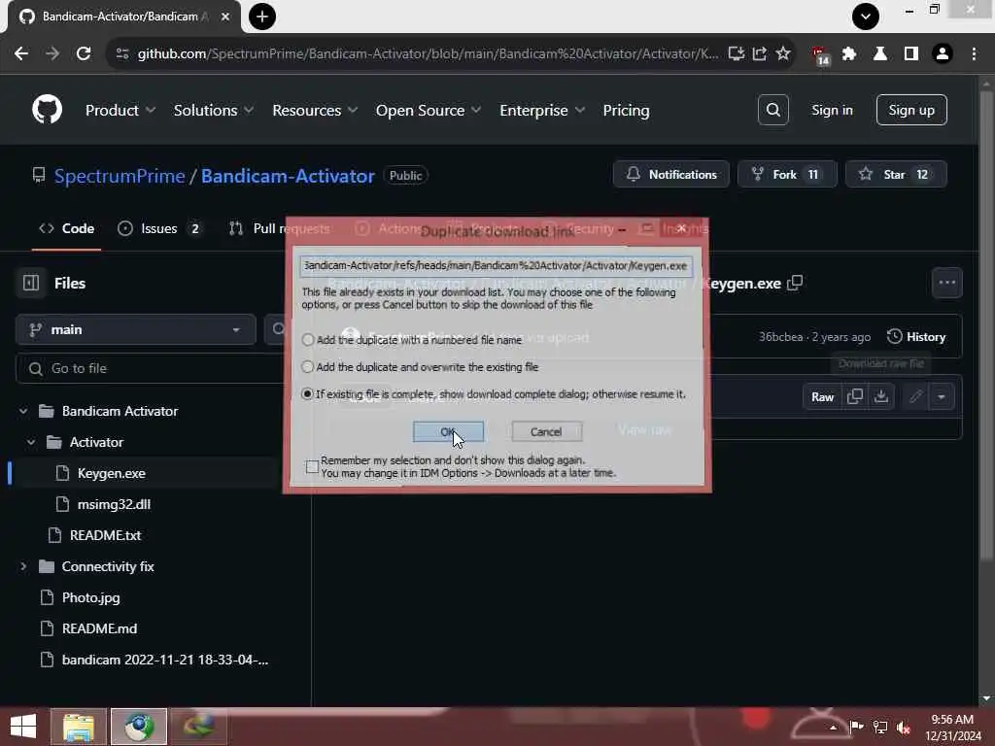Click the GitHub logo in the header
Screen dimensions: 995x746
coord(47,109)
